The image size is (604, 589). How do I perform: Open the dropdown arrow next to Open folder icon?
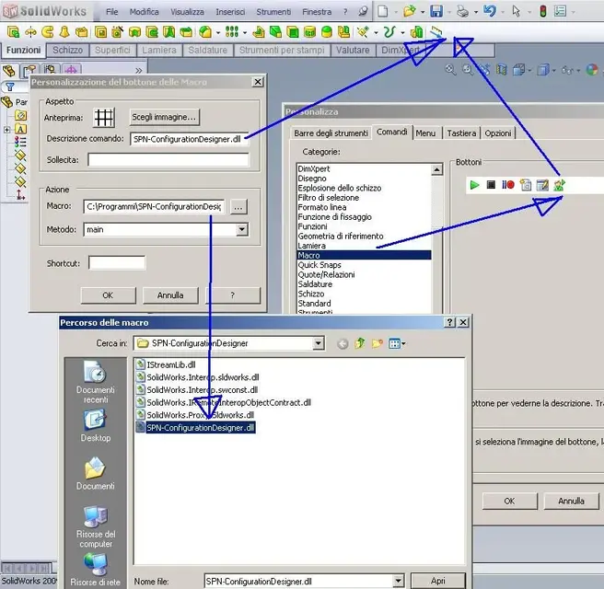pos(423,12)
